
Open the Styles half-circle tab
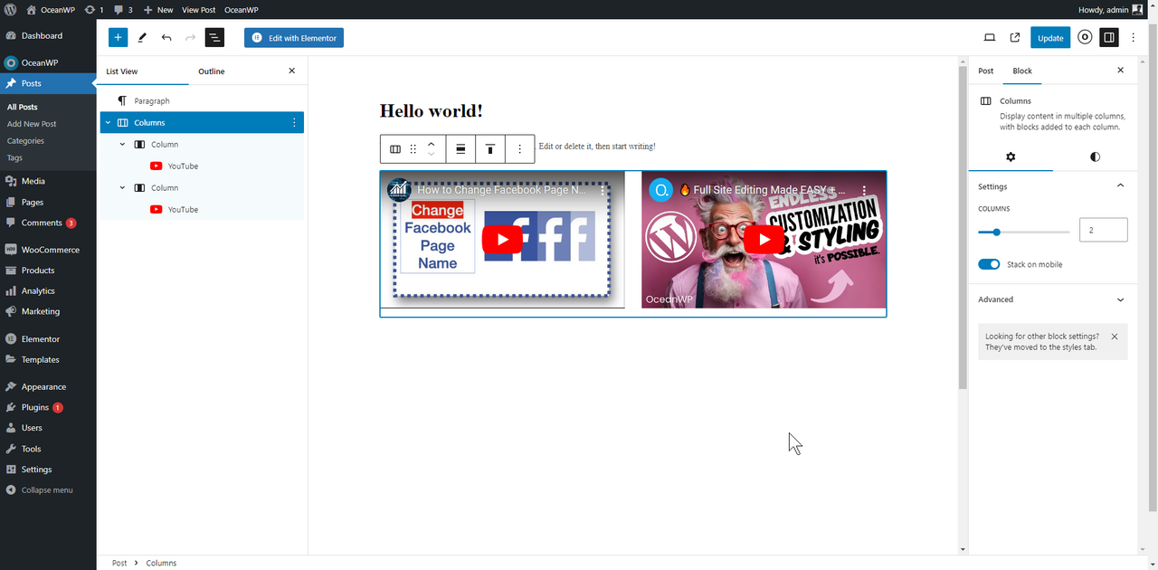[1095, 157]
